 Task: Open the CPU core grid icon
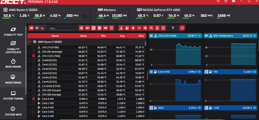coord(85,16)
